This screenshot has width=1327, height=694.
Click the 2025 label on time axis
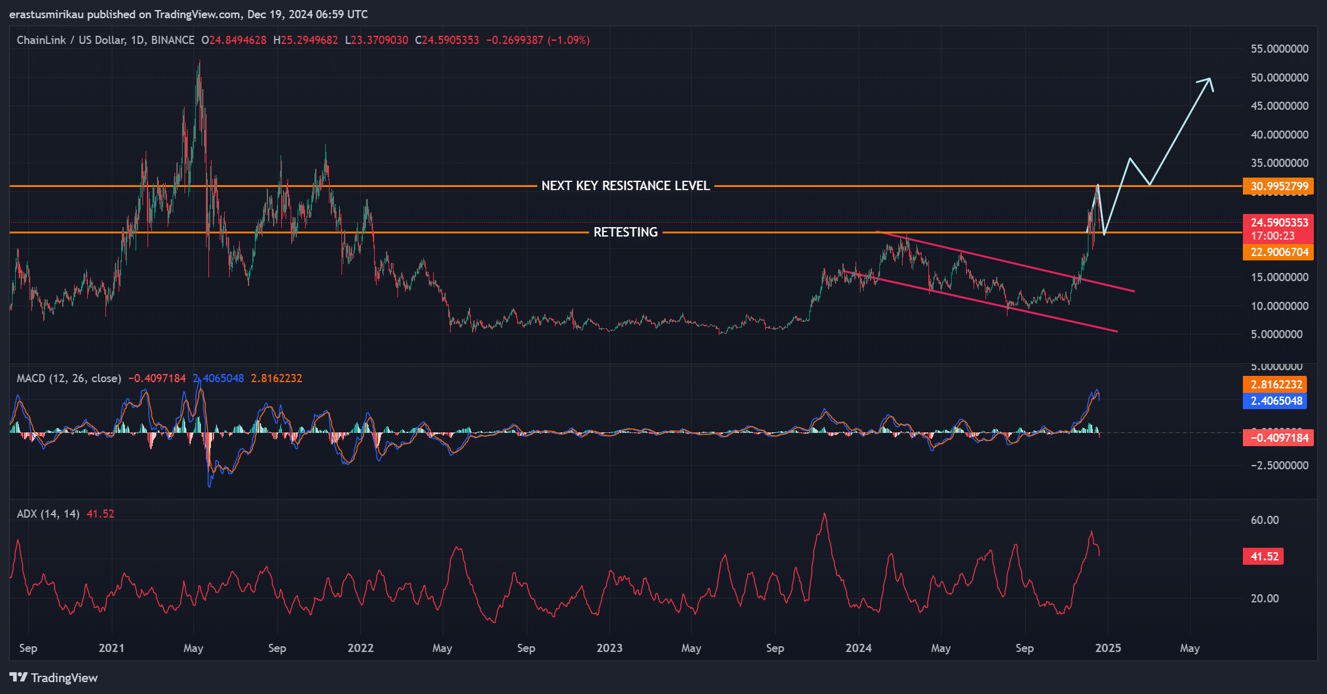tap(1108, 648)
